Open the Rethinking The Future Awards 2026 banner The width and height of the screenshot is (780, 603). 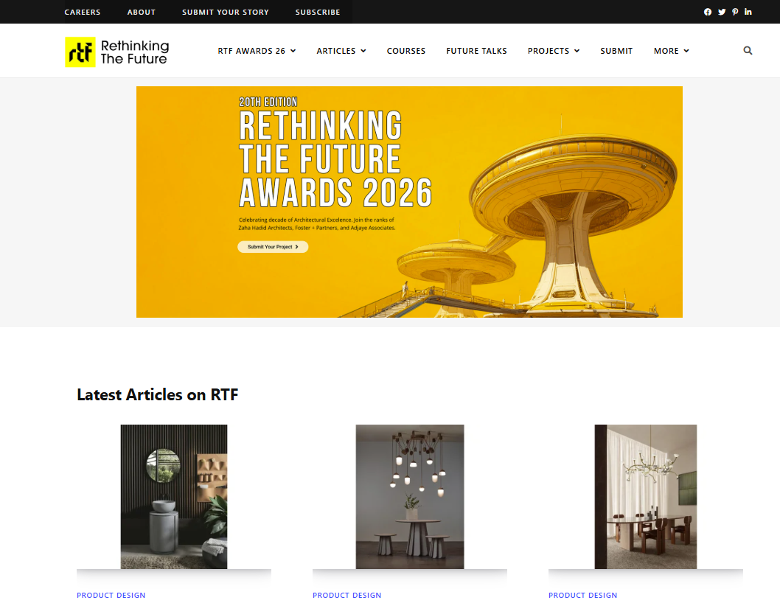pos(409,202)
